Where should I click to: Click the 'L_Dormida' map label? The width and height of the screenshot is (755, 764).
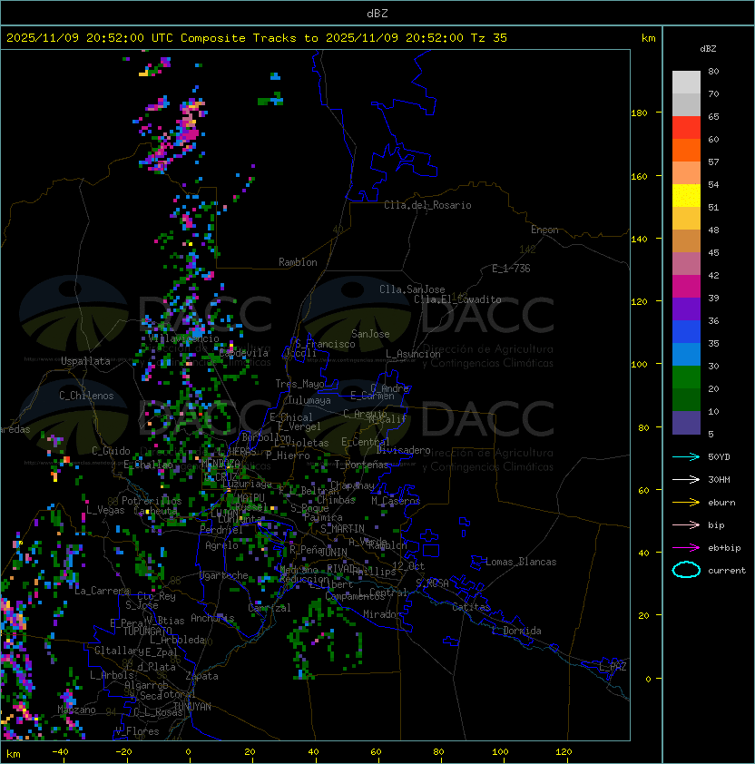click(516, 631)
